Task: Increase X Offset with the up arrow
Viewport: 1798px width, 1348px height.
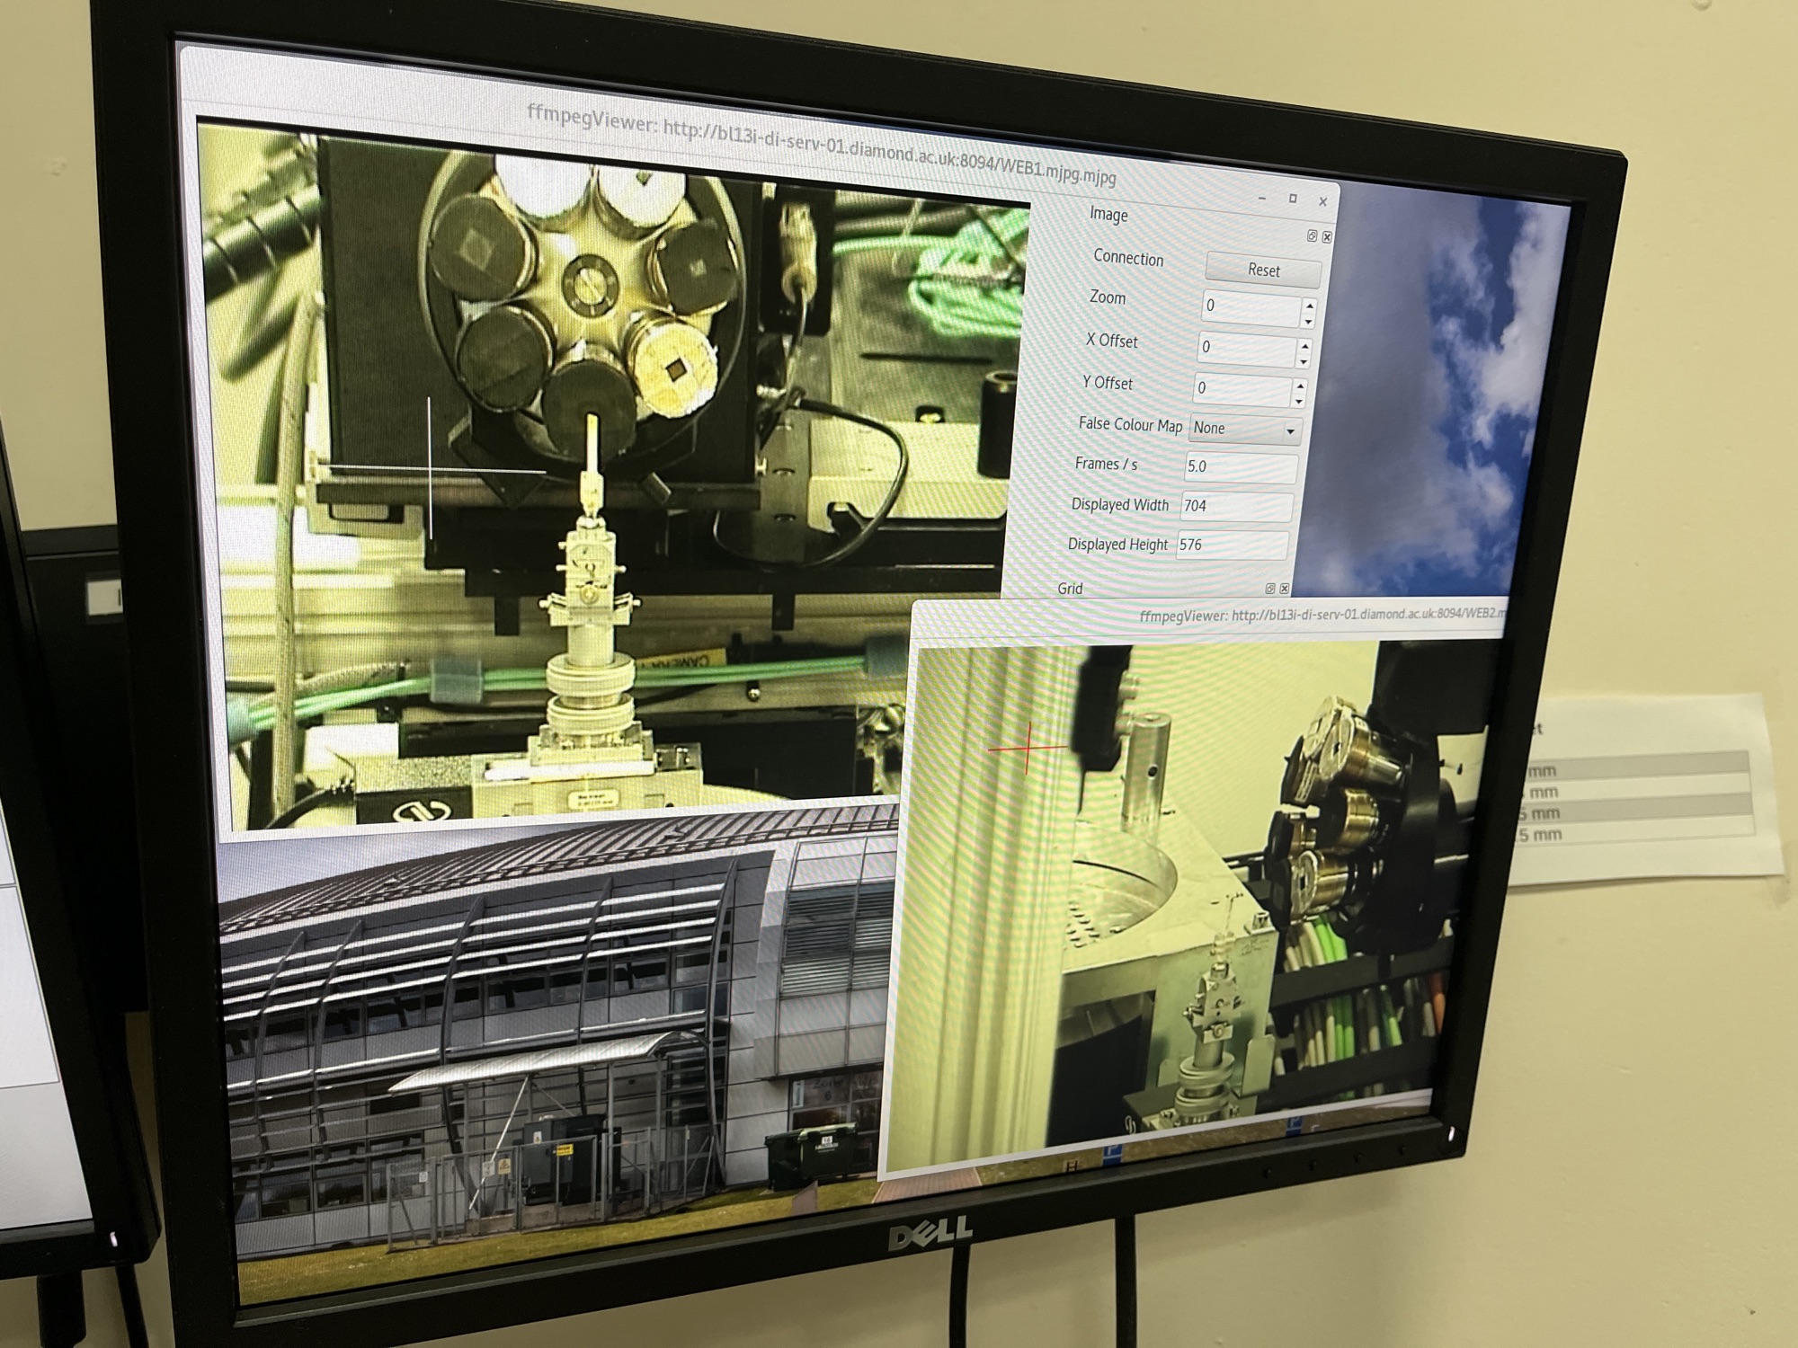Action: click(x=1304, y=345)
